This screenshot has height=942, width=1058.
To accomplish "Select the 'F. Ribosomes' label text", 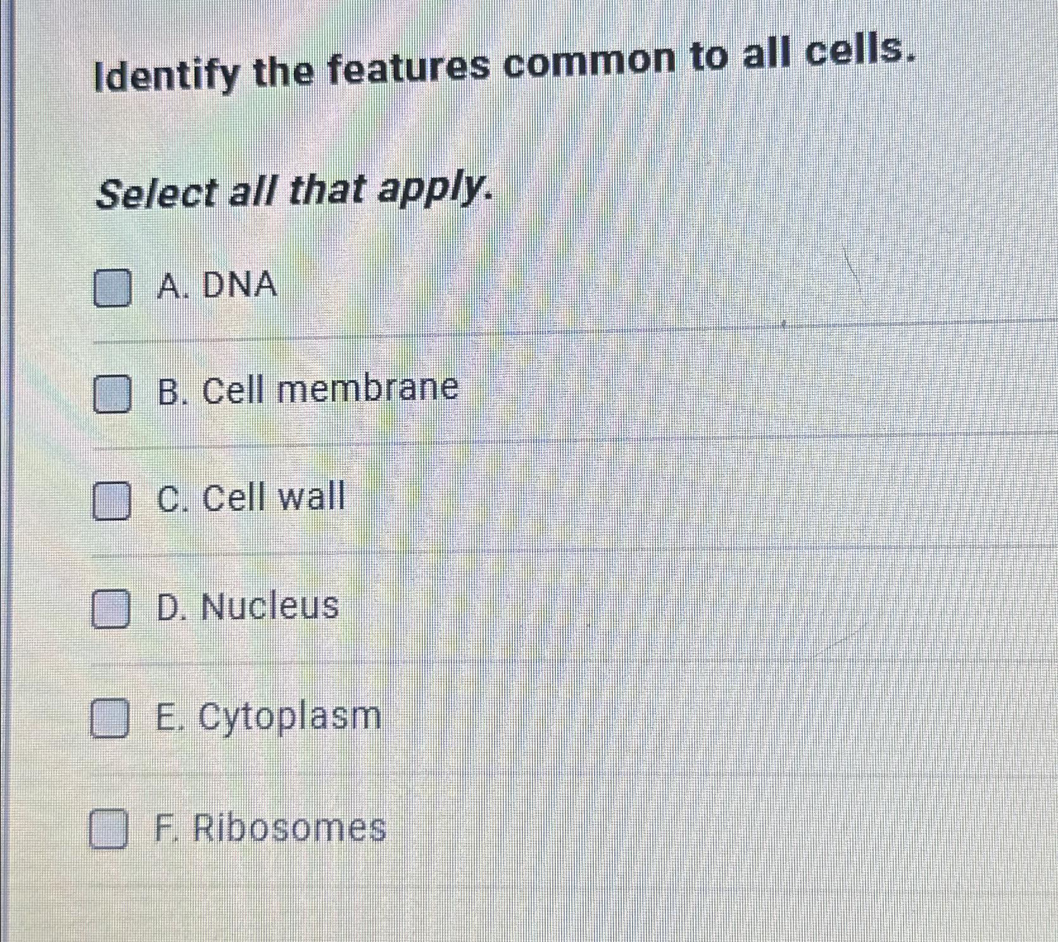I will tap(270, 827).
